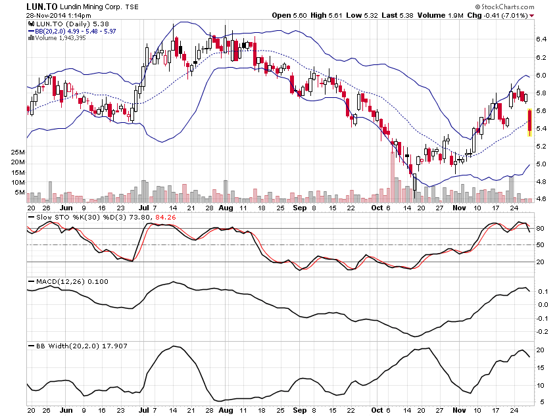Screen dimensions: 559x416
Task: Click the Last 5.38 value
Action: [397, 15]
